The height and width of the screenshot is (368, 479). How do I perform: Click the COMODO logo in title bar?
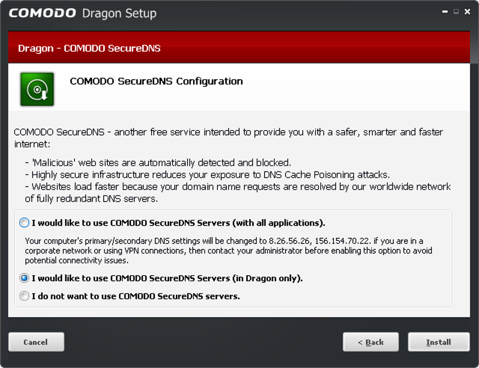[42, 14]
